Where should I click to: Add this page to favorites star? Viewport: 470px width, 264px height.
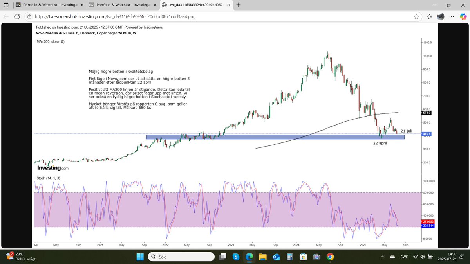[416, 17]
